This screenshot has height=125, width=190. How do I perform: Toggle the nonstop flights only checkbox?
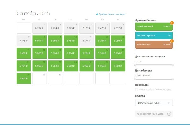(x=136, y=90)
